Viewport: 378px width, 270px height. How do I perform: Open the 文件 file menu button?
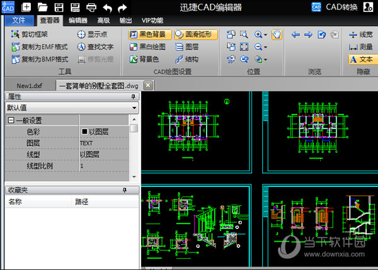(18, 20)
